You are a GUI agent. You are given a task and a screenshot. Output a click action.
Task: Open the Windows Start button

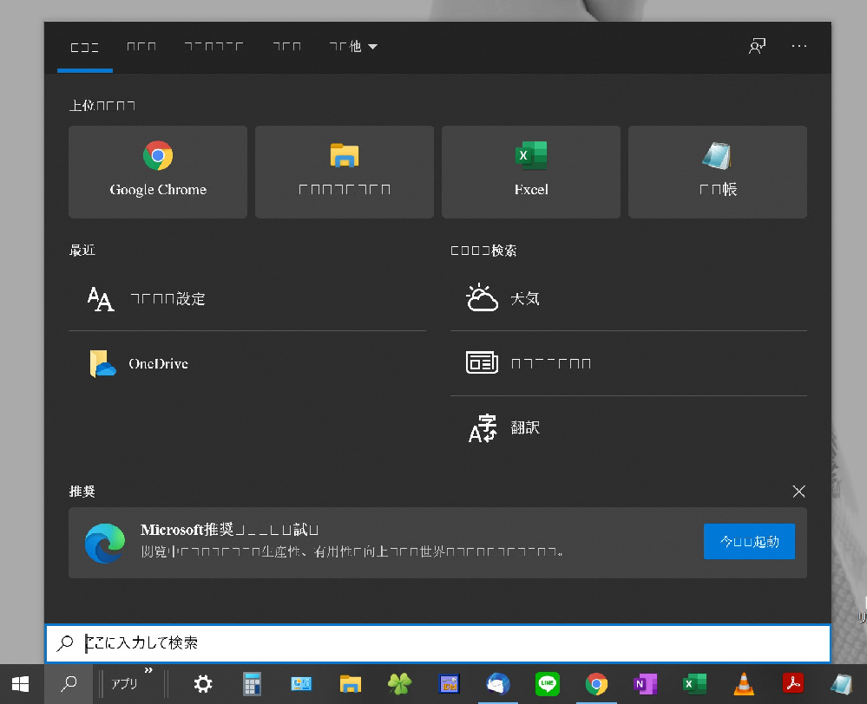[x=21, y=684]
